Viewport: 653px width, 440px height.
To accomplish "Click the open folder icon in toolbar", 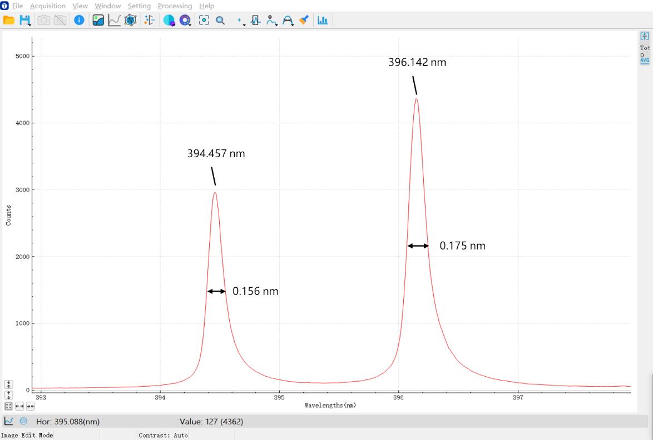I will pyautogui.click(x=8, y=21).
